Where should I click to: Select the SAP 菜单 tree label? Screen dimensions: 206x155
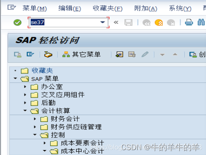(x=45, y=79)
